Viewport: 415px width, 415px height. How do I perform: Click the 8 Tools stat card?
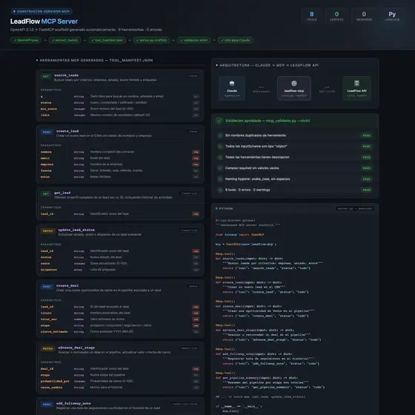coord(311,16)
